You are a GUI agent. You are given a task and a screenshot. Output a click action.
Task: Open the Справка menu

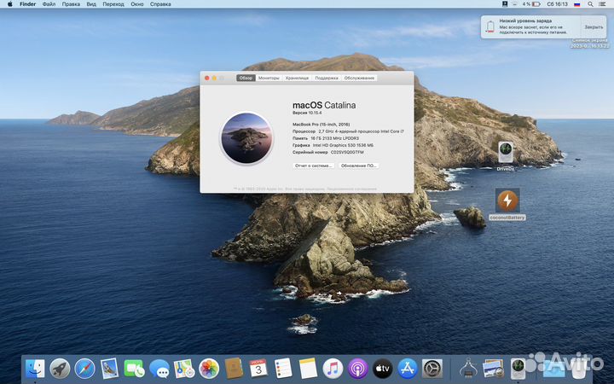pyautogui.click(x=160, y=4)
